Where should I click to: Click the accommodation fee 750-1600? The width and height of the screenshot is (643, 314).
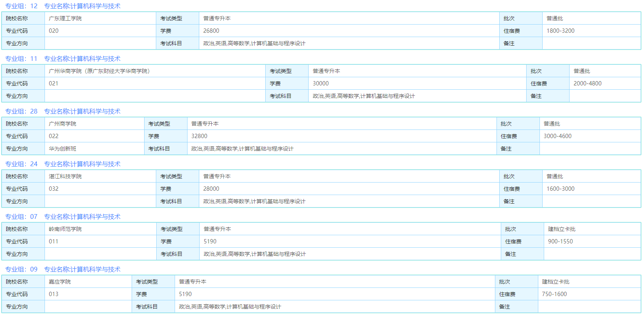click(554, 294)
